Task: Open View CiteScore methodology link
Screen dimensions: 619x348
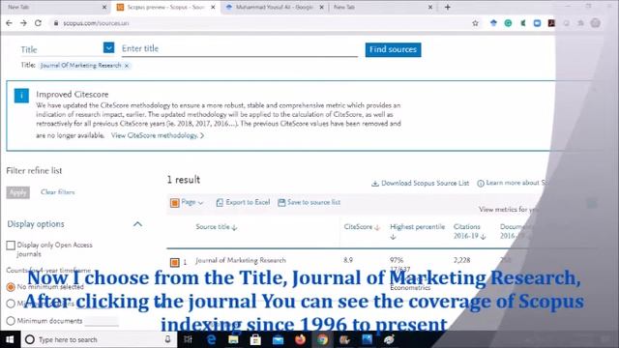Action: click(x=158, y=135)
